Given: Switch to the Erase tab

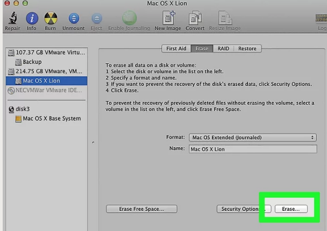Looking at the screenshot, I should point(202,48).
